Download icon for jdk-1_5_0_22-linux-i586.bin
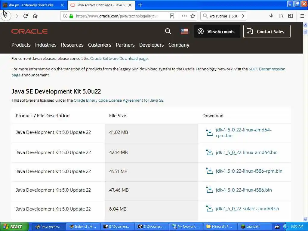Viewport: 308px width, 231px height. pos(210,190)
